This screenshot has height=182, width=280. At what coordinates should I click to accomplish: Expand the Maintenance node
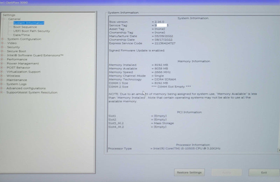(x=1, y=80)
